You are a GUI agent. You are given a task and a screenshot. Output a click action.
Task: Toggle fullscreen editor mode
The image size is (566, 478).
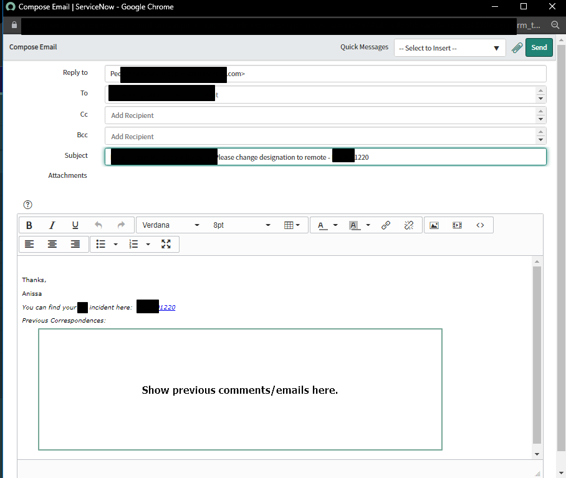point(166,244)
